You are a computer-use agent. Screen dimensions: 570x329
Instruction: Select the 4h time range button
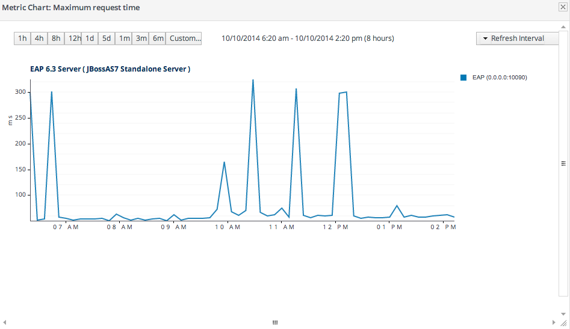(x=39, y=38)
